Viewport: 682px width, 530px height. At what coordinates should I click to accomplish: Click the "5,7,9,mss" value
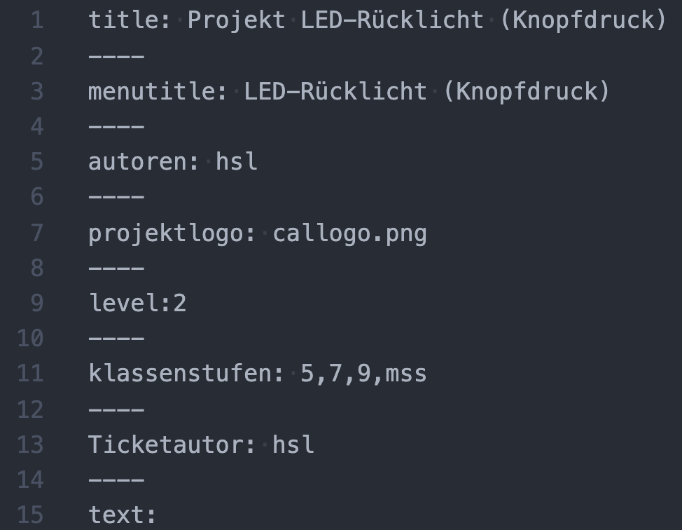tap(363, 373)
